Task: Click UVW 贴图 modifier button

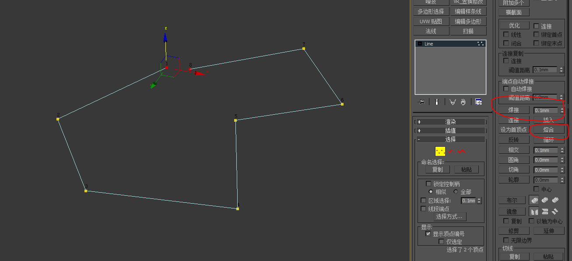Action: pos(431,21)
